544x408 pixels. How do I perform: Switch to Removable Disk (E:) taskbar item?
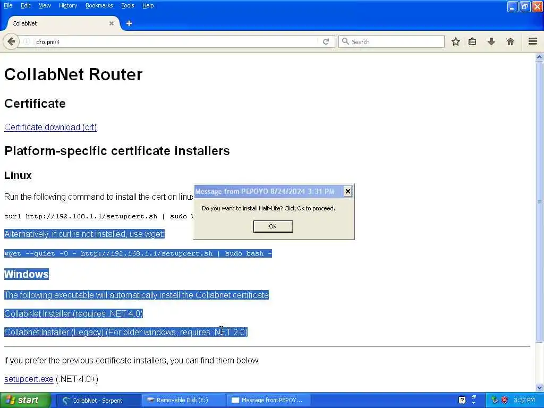point(184,401)
